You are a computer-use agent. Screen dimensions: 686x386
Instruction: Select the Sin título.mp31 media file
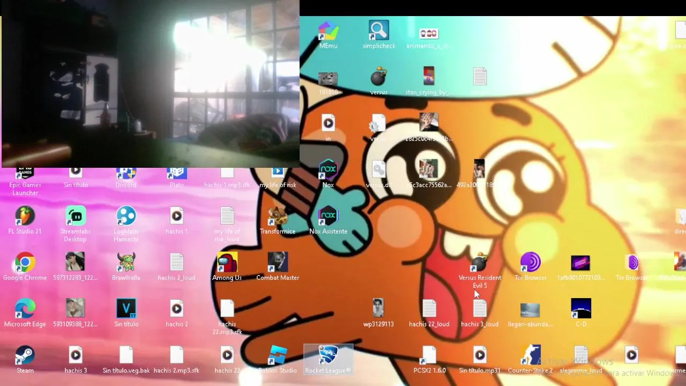pos(480,360)
